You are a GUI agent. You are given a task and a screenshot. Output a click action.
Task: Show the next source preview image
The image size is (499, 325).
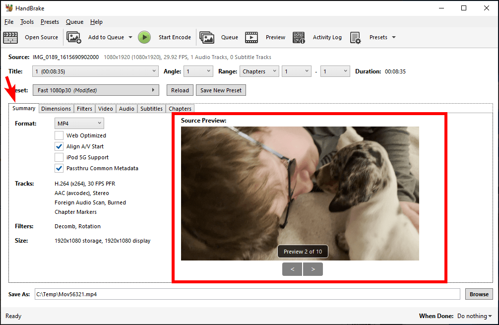point(313,269)
